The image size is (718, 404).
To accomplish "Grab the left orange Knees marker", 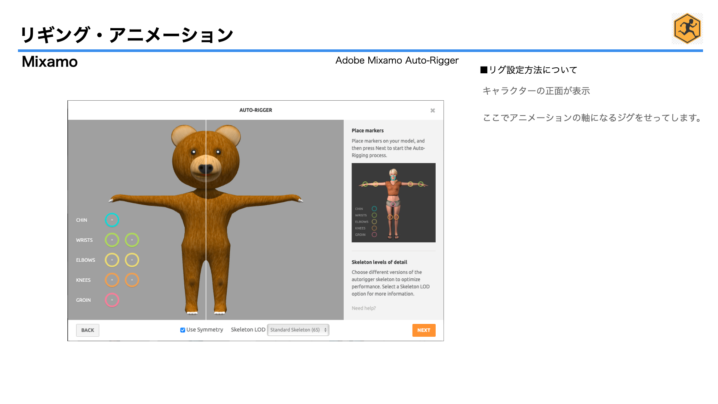I will [112, 280].
